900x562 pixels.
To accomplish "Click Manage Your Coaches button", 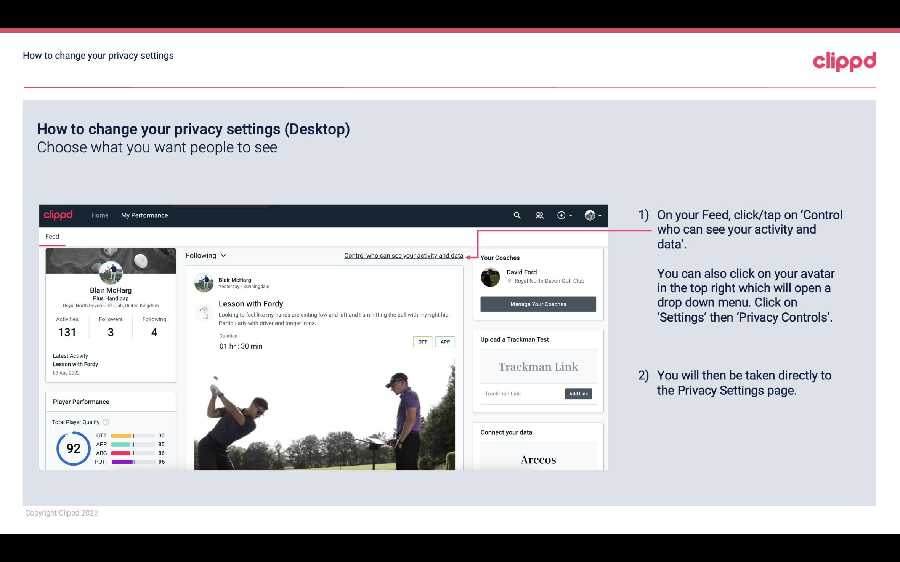I will (537, 304).
